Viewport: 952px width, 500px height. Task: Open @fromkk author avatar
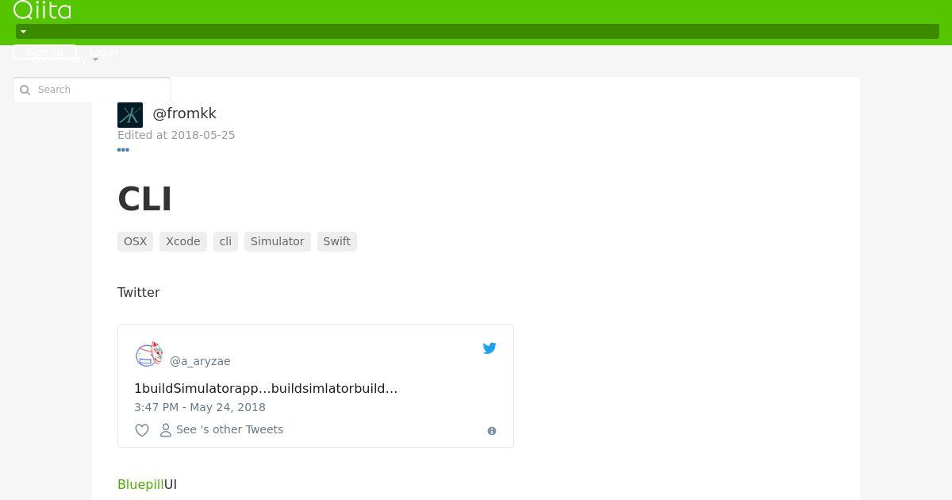point(130,115)
